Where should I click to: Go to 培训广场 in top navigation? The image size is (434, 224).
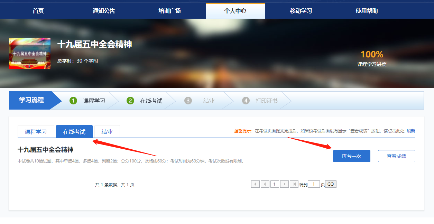[x=169, y=11]
